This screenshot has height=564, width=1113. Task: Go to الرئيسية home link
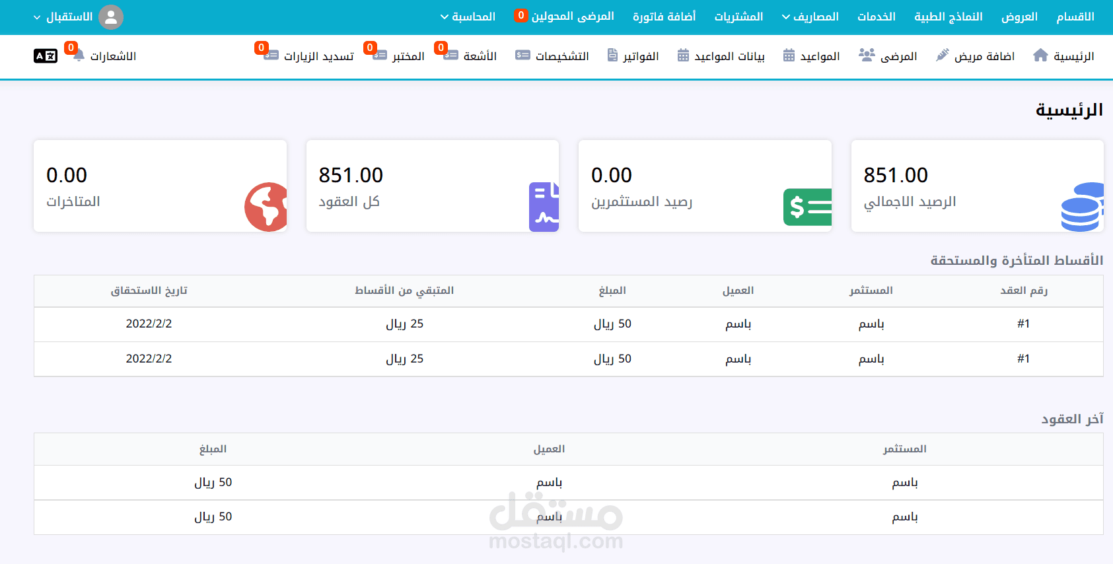click(x=1073, y=56)
